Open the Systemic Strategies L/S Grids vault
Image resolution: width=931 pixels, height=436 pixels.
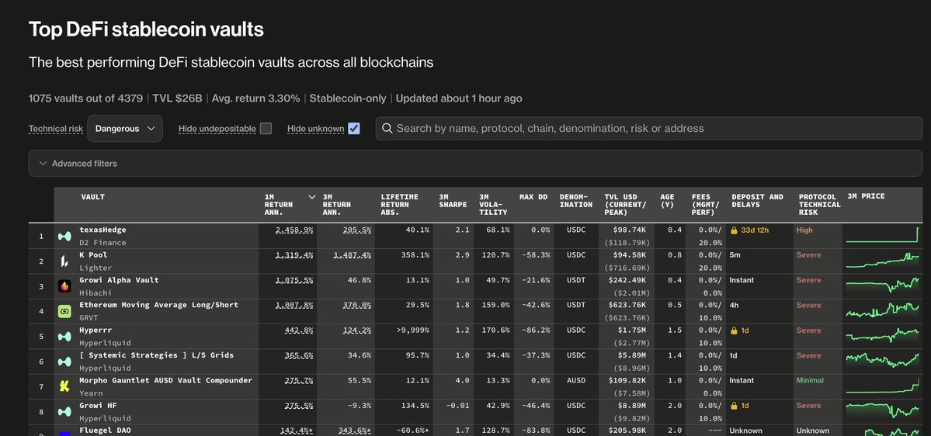tap(157, 355)
